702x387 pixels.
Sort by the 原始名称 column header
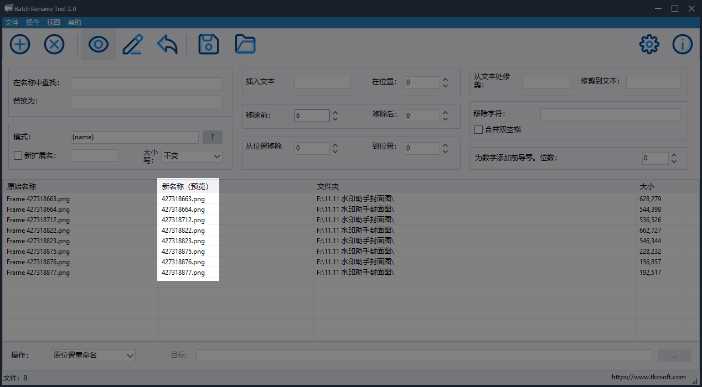(x=80, y=186)
